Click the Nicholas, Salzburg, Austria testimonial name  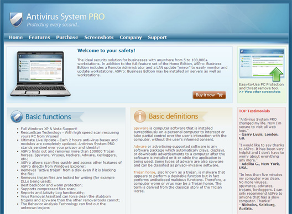[257, 207]
